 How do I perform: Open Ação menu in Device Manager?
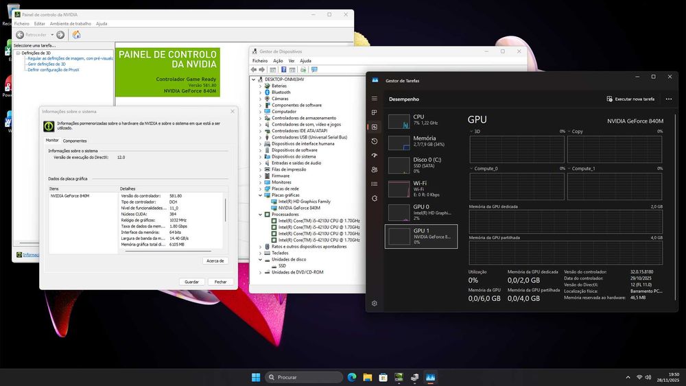point(278,61)
